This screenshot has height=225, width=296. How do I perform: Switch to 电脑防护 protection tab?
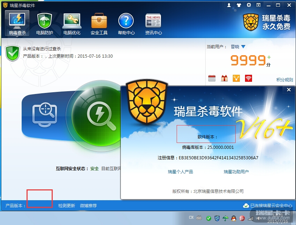[45, 23]
